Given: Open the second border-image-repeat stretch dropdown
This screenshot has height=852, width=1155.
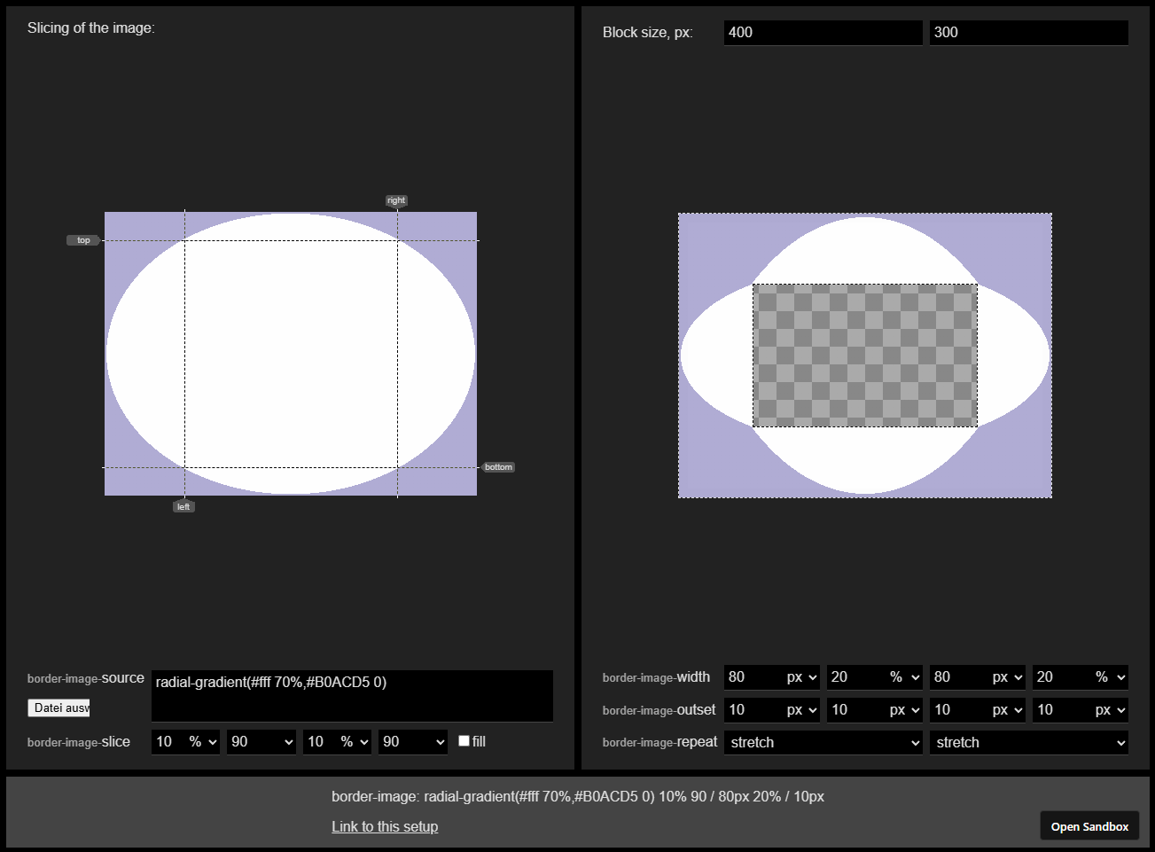Looking at the screenshot, I should point(1028,742).
